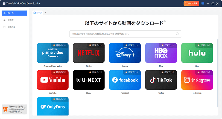The height and width of the screenshot is (119, 222).
Task: Go to ホーム in the sidebar
Action: [14, 13]
